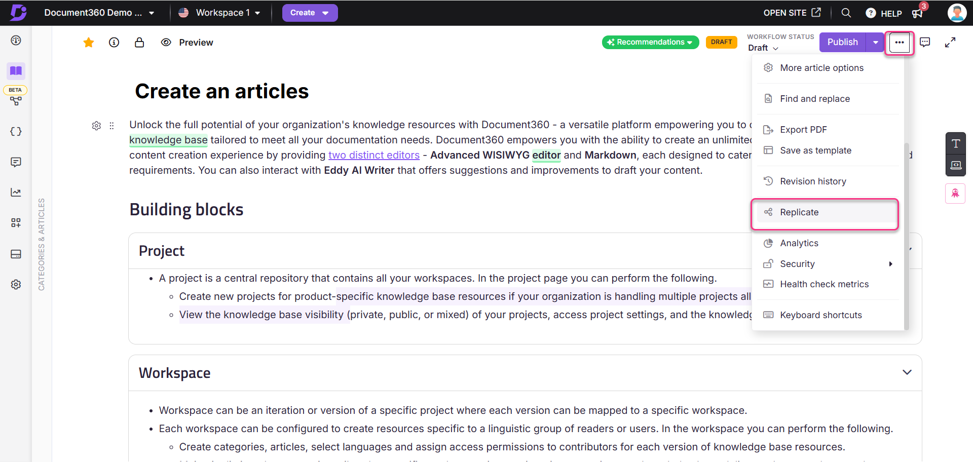Grab the block drag handle dots
The height and width of the screenshot is (462, 973).
click(111, 126)
